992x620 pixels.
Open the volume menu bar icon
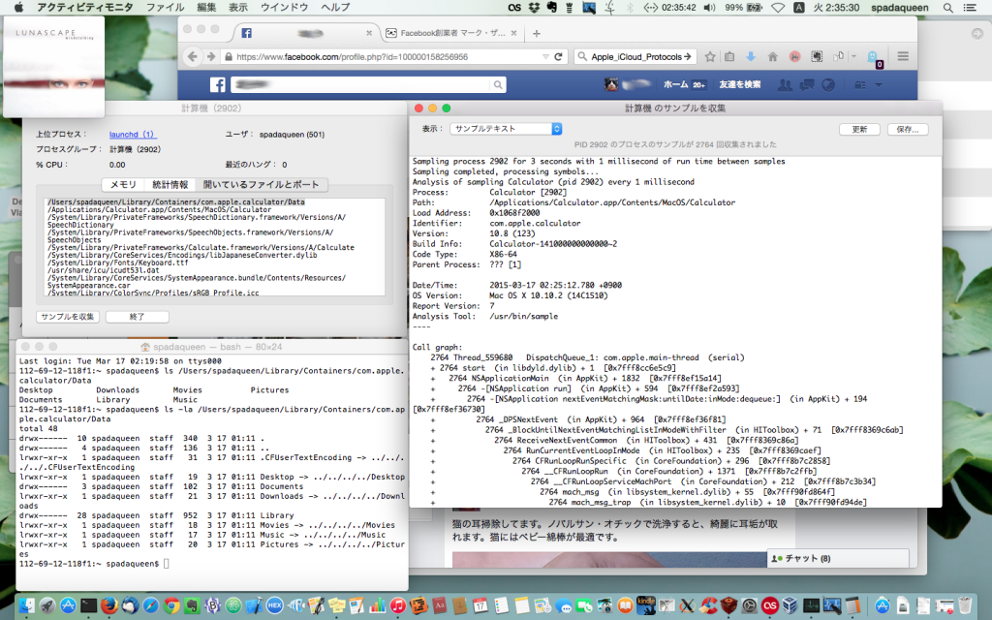tap(710, 8)
